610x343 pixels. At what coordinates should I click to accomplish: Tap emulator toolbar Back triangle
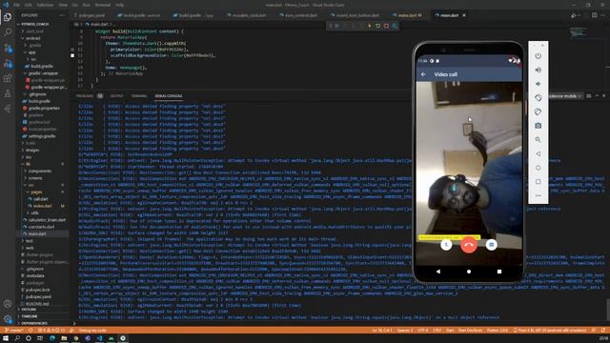point(538,153)
